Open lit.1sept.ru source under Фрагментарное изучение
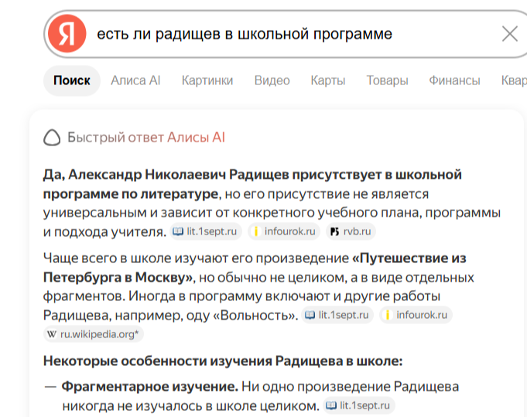 pyautogui.click(x=359, y=405)
